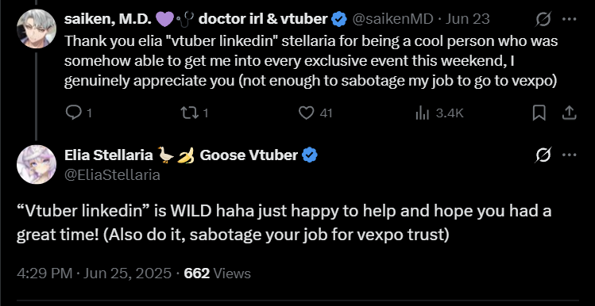Click Grok icon on Elia's tweet
The image size is (595, 306).
[x=543, y=155]
